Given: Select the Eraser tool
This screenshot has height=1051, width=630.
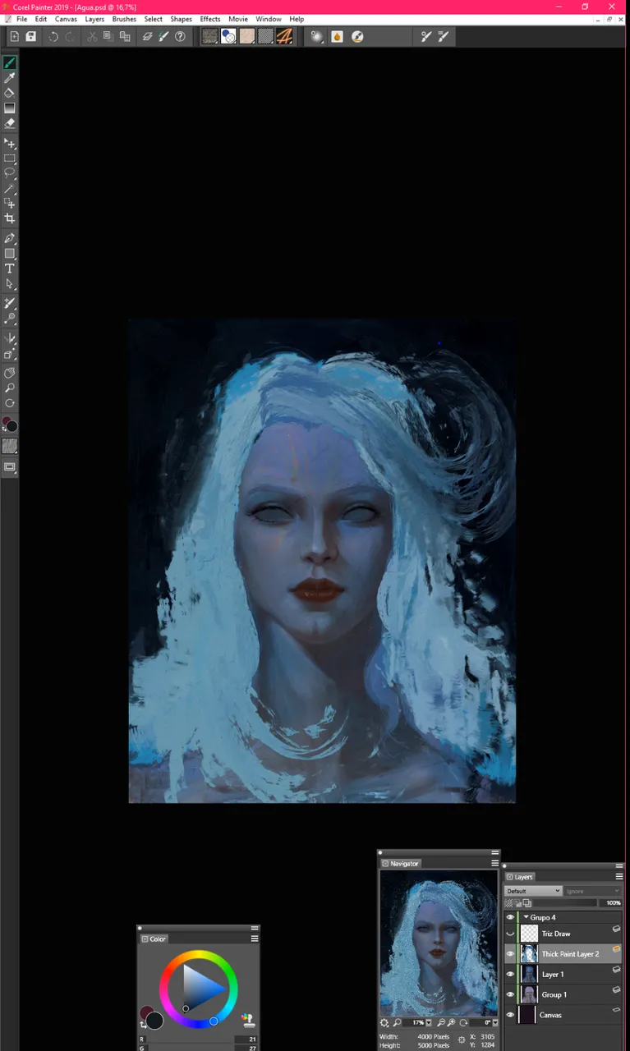Looking at the screenshot, I should (x=10, y=123).
